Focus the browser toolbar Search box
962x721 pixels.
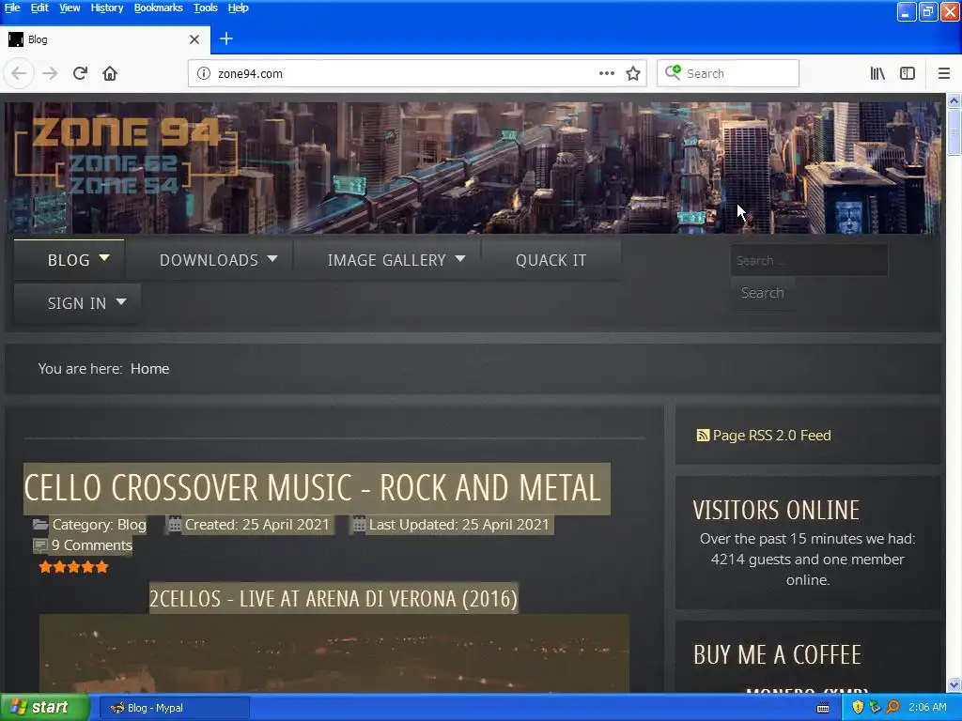pyautogui.click(x=728, y=73)
